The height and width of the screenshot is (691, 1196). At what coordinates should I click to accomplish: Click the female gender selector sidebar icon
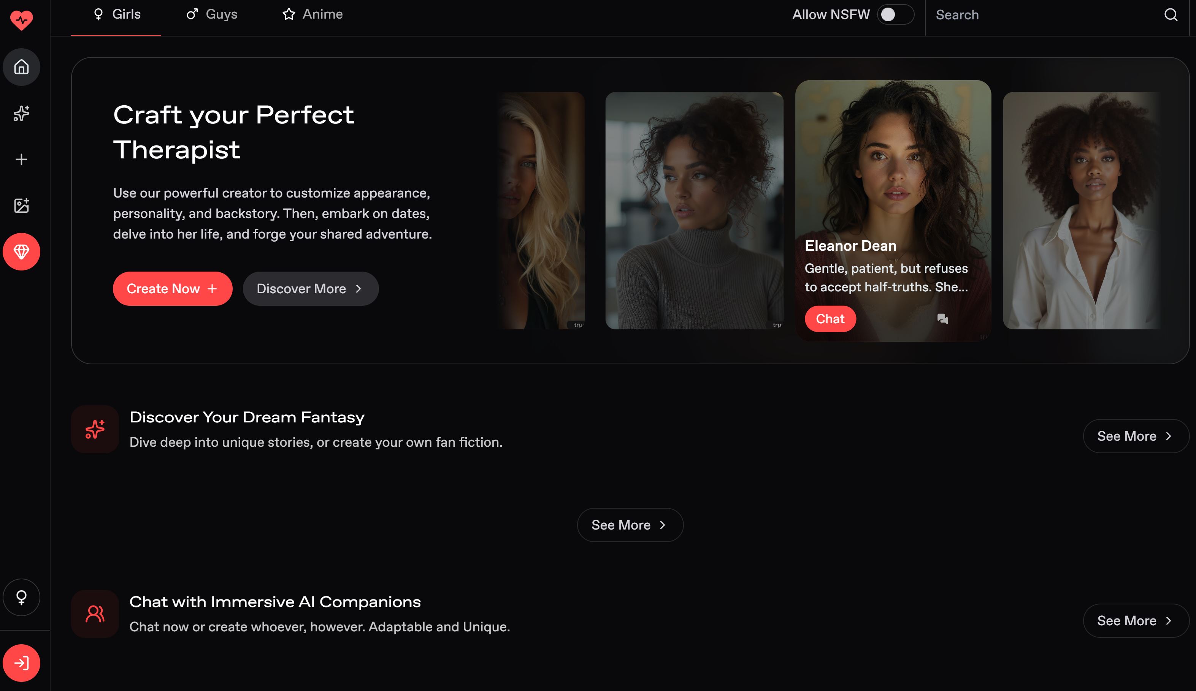pos(21,597)
